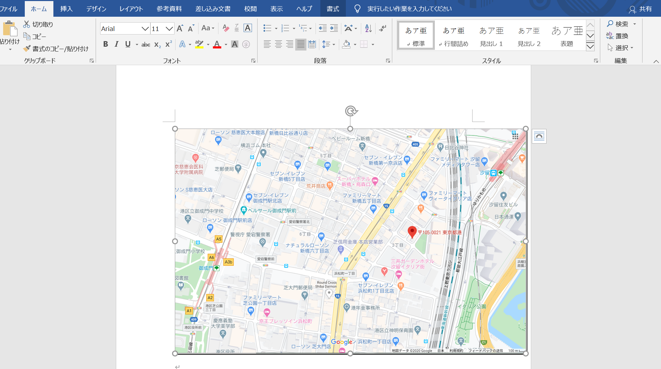661x369 pixels.
Task: Toggle underline formatting
Action: (127, 44)
